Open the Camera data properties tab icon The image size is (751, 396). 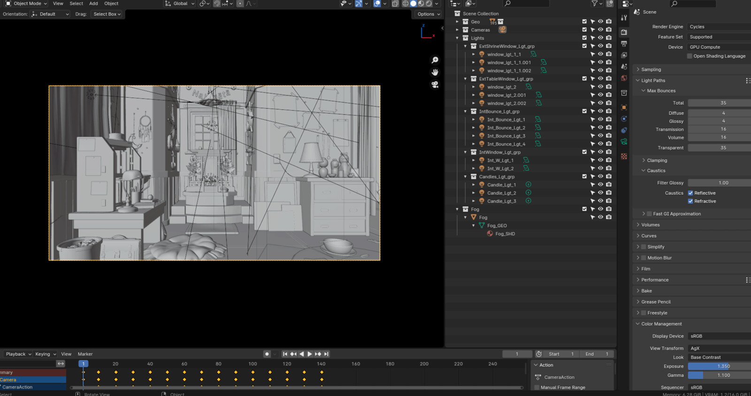[624, 142]
